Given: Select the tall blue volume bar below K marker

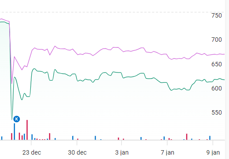Looking at the screenshot, I should point(15,132).
